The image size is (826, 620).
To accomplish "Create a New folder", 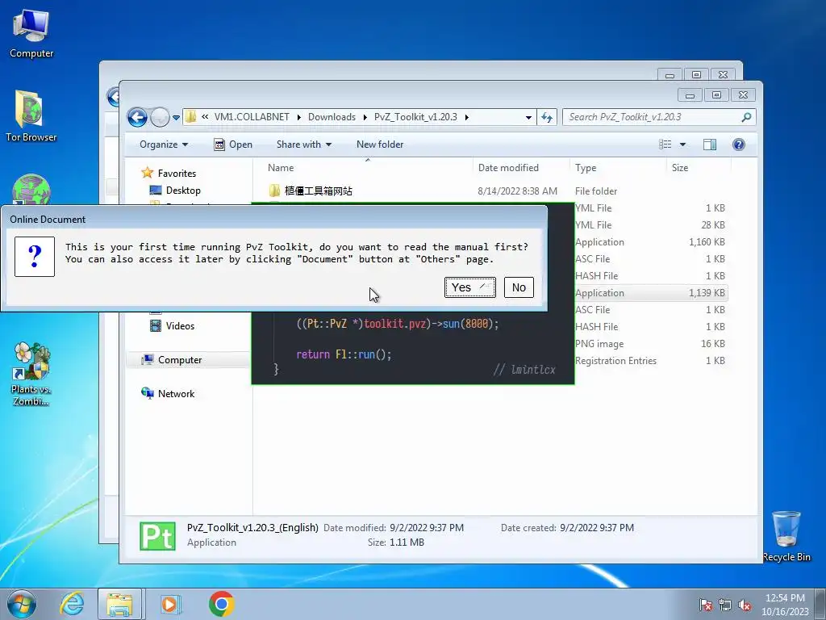I will (380, 145).
